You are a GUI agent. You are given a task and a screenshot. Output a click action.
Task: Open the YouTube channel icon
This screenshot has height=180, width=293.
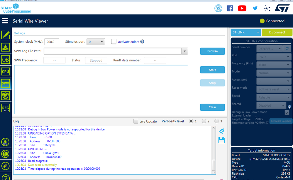(242, 9)
